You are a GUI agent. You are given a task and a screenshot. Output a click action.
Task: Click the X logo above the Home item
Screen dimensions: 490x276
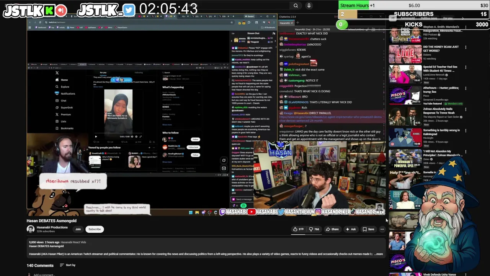[57, 73]
